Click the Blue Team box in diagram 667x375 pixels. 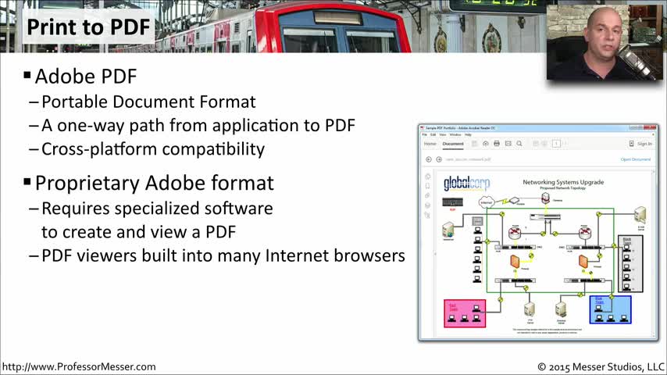pos(611,309)
